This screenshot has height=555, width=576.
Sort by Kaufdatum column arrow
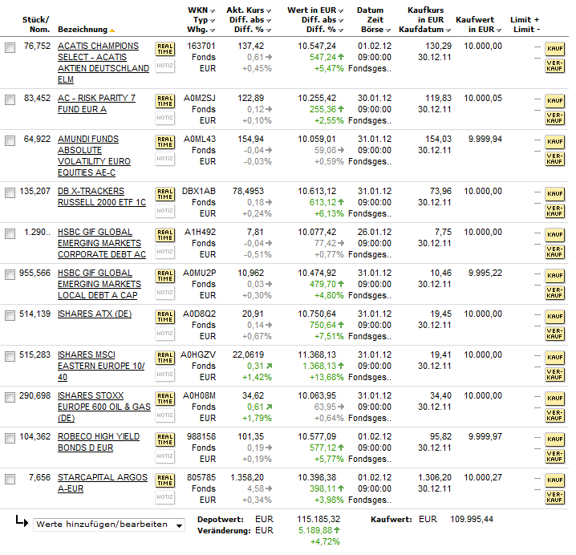pos(448,30)
